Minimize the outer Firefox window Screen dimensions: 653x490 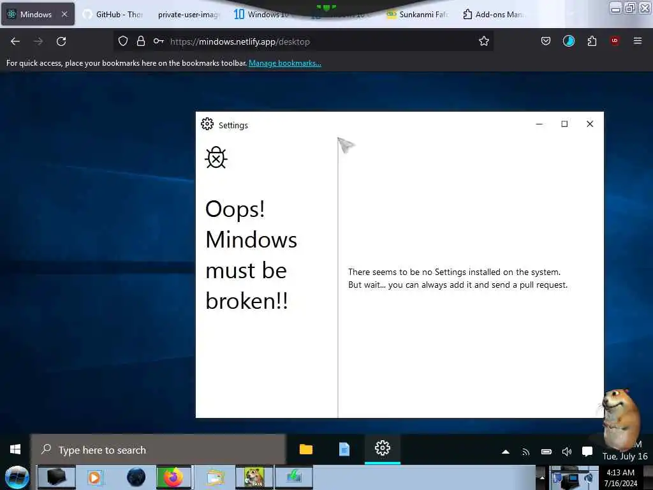[615, 8]
